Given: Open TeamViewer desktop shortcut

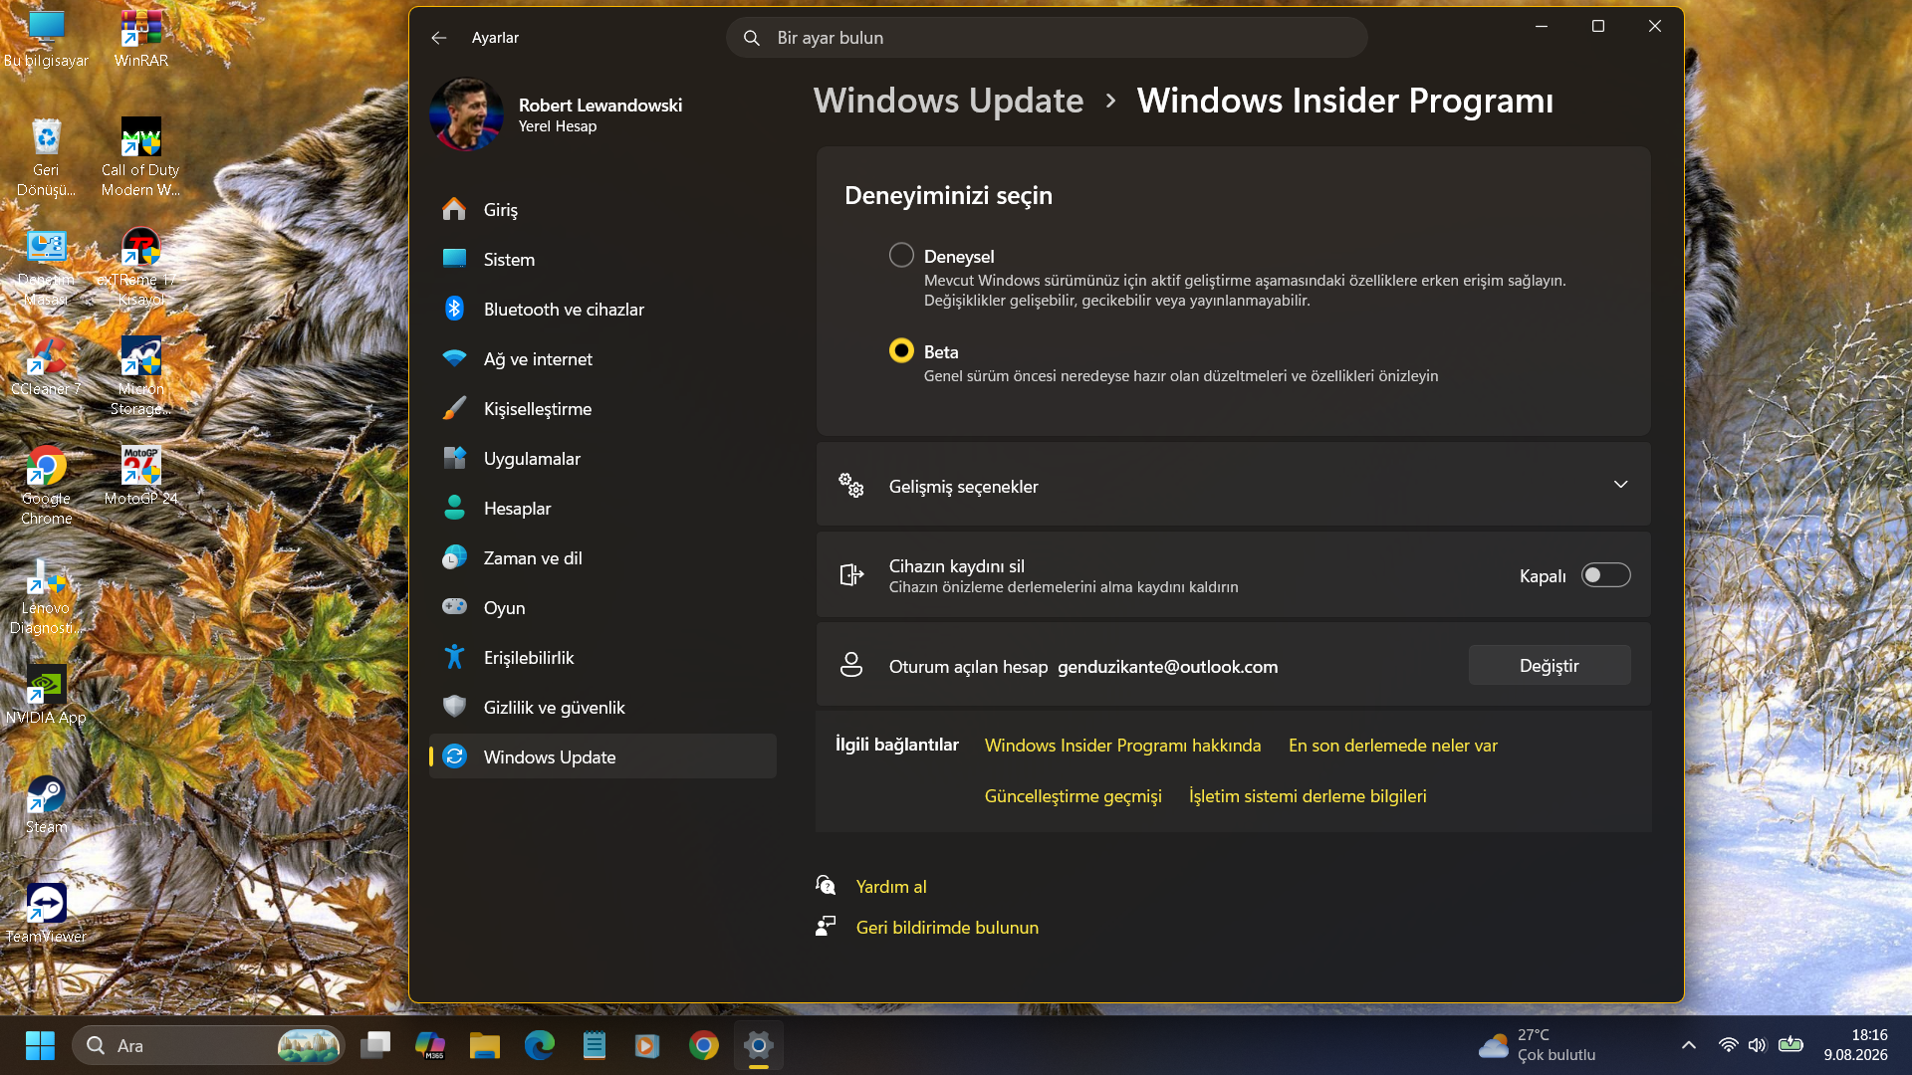Looking at the screenshot, I should click(x=46, y=914).
